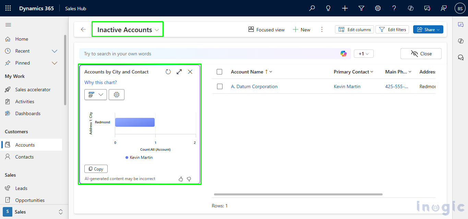This screenshot has width=468, height=219.
Task: Open the Inactive Accounts view selector
Action: tap(128, 30)
